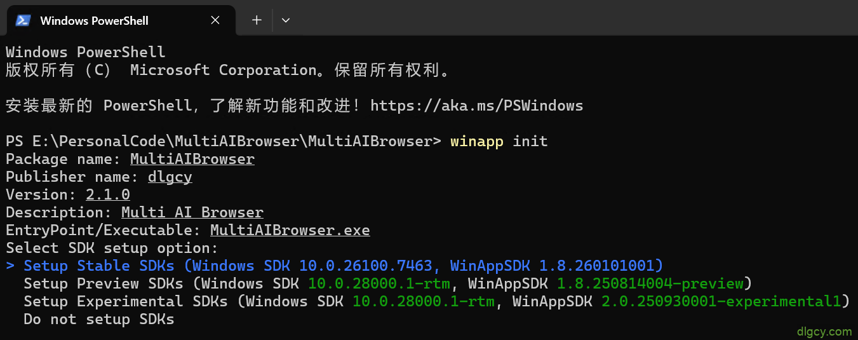Image resolution: width=858 pixels, height=340 pixels.
Task: Open a new terminal tab
Action: 257,20
